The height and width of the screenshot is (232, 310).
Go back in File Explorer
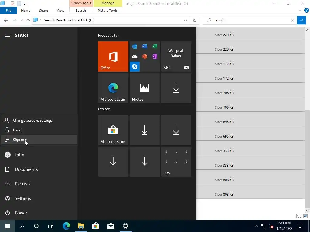click(x=6, y=20)
